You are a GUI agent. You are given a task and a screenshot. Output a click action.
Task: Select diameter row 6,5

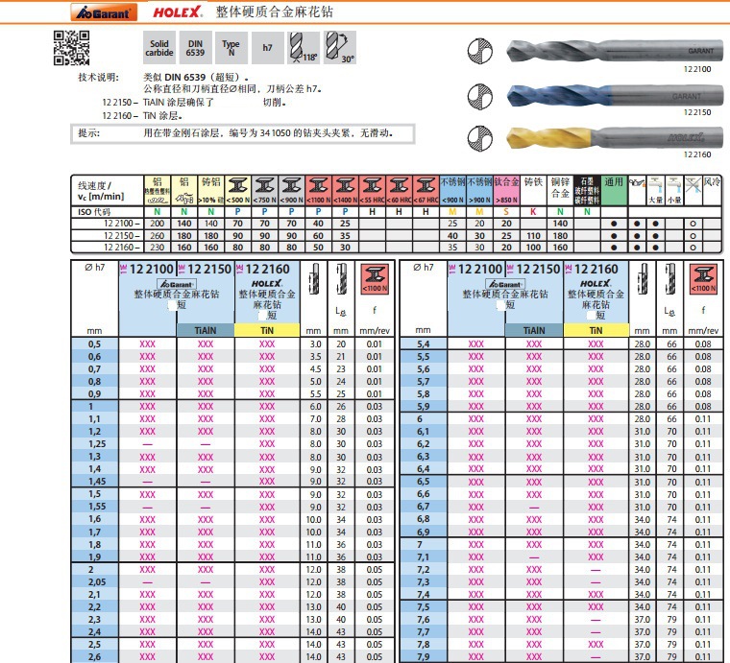click(x=561, y=482)
